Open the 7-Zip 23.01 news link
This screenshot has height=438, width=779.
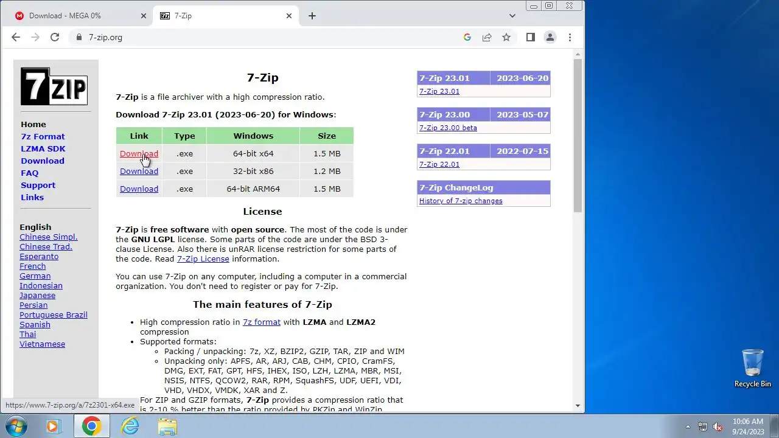[439, 91]
